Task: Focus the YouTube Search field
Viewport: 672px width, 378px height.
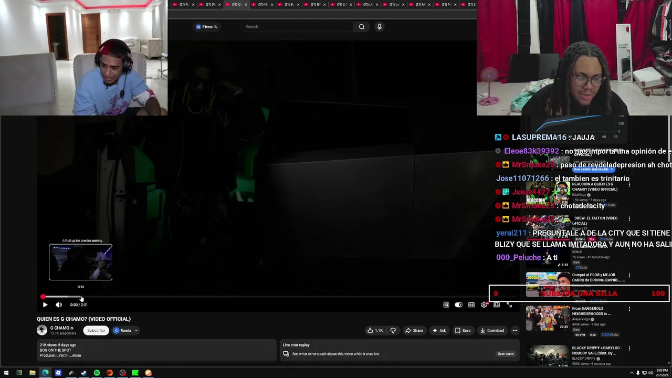Action: 298,27
